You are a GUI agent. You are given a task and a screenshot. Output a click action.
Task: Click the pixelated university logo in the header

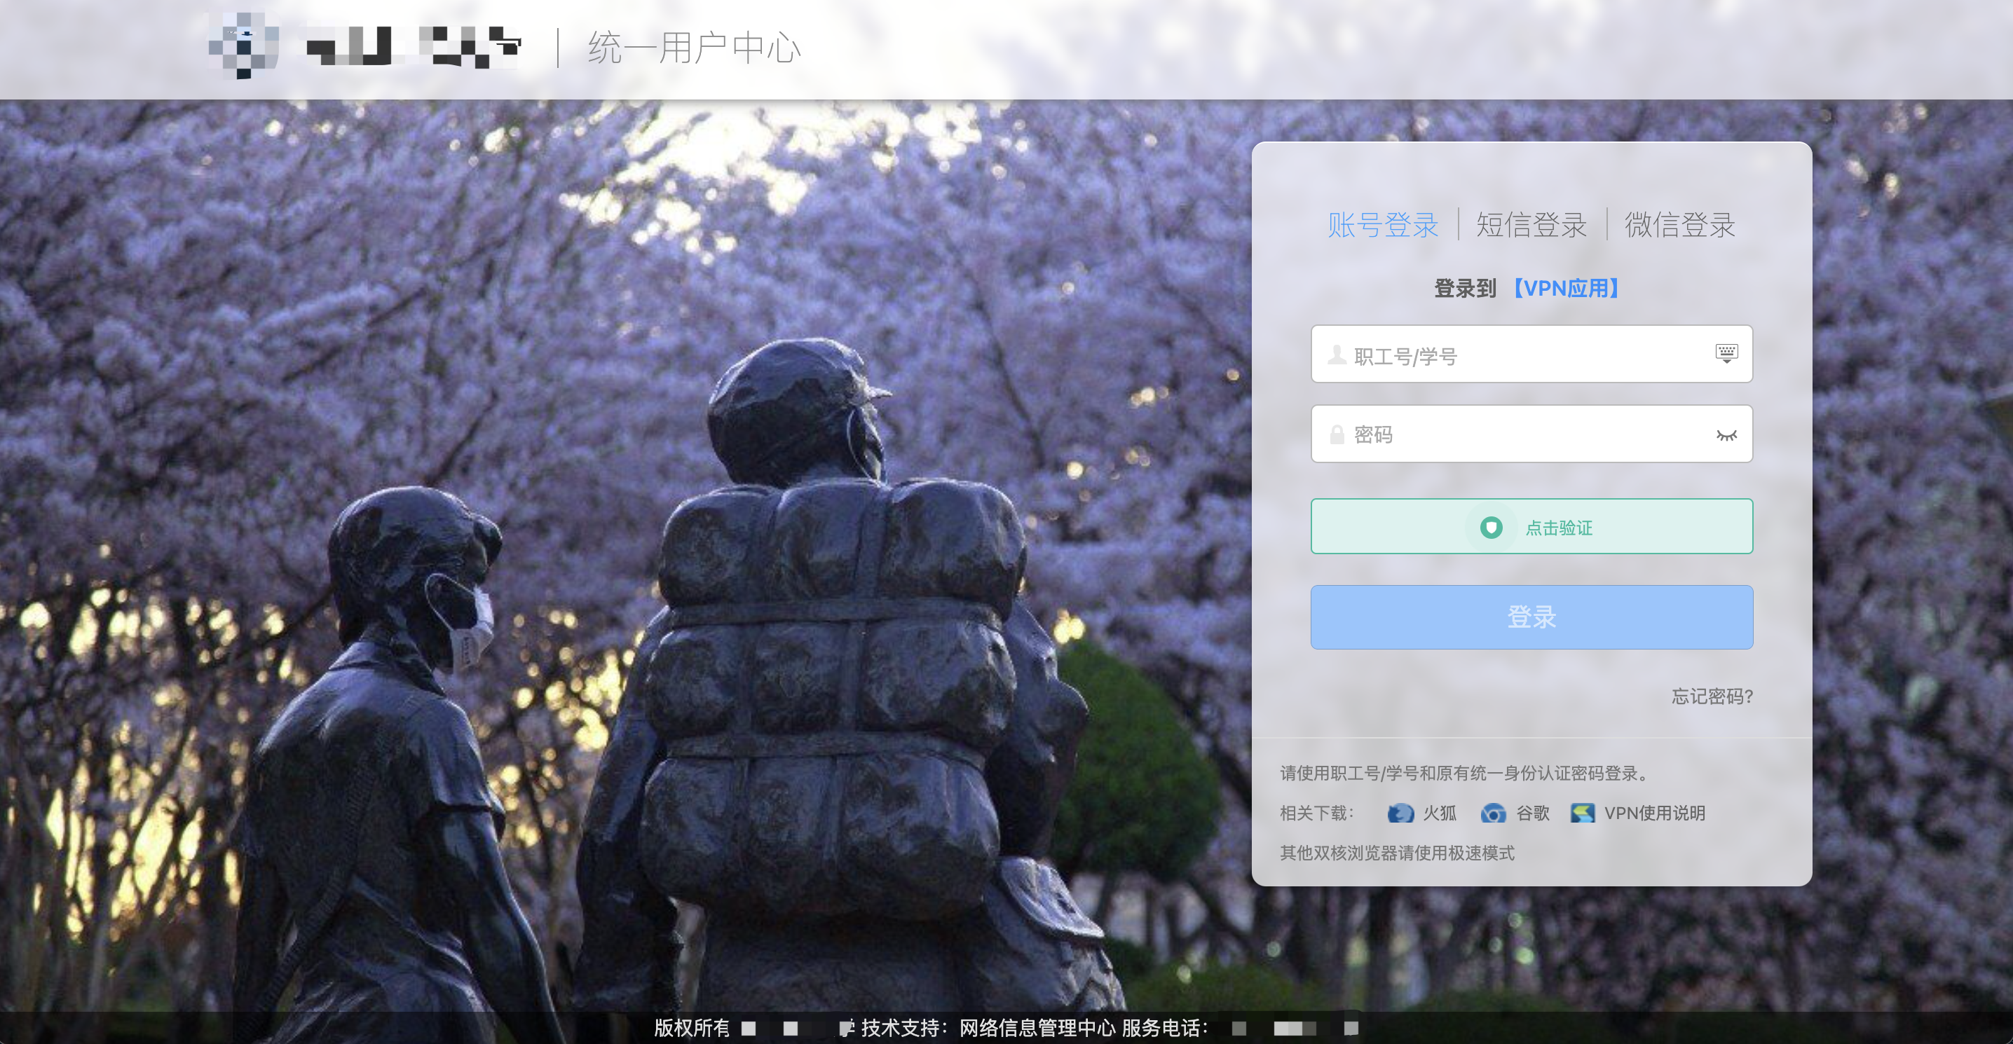click(244, 46)
